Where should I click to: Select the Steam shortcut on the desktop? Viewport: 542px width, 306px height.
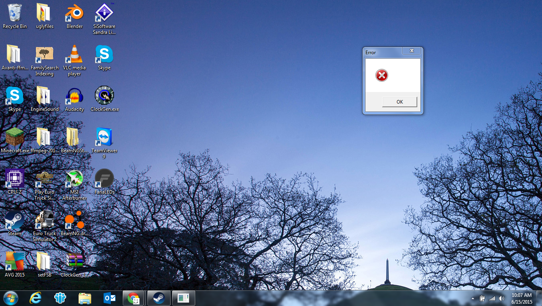[15, 224]
